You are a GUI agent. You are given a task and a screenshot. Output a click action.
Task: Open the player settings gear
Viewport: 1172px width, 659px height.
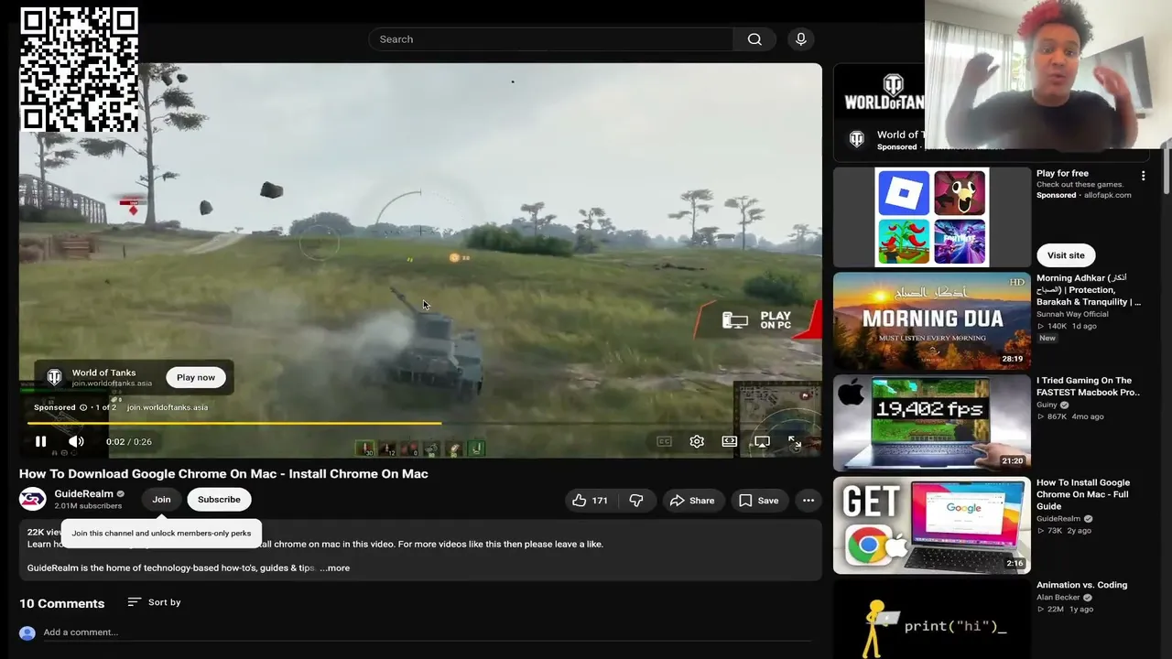click(697, 441)
